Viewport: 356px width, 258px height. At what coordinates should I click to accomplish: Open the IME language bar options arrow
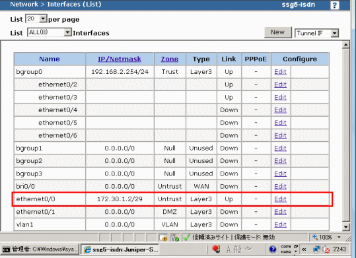(296, 251)
